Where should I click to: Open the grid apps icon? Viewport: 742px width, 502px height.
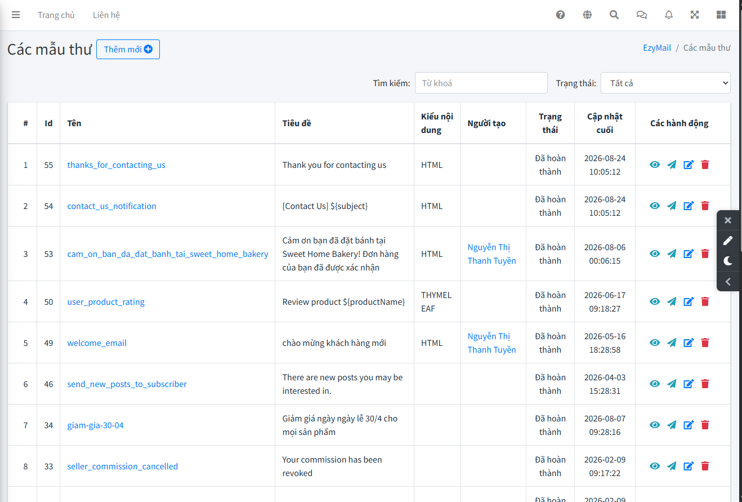pyautogui.click(x=721, y=15)
